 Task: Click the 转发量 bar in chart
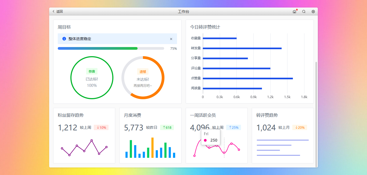[x=242, y=48]
